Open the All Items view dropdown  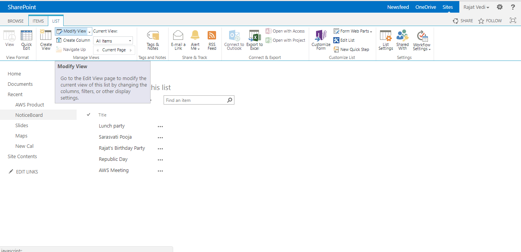pos(113,40)
